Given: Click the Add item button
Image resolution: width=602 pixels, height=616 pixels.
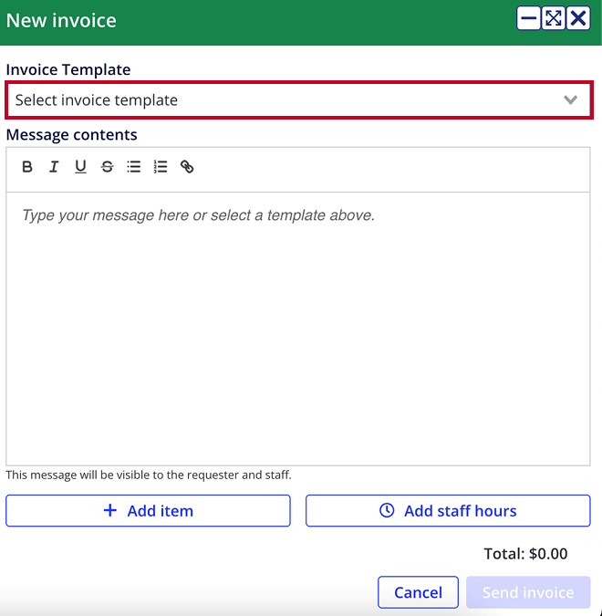Looking at the screenshot, I should [x=148, y=511].
